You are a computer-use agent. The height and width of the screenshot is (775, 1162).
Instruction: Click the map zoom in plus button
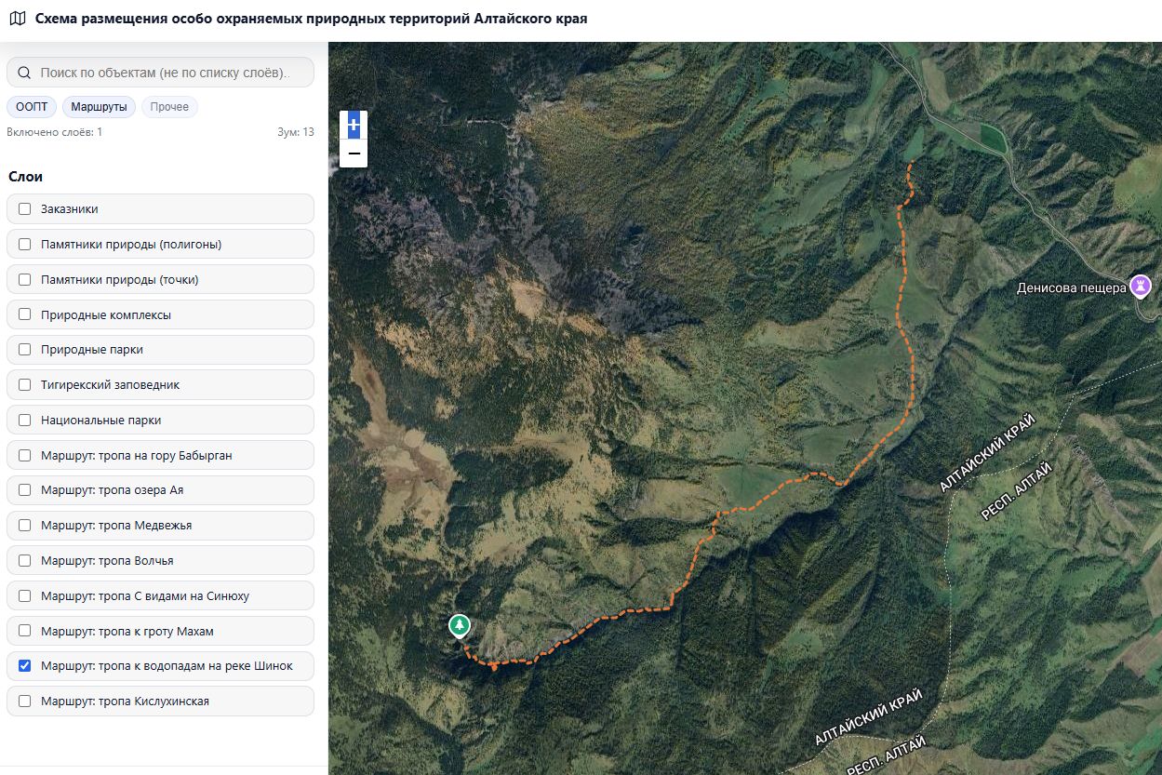pos(354,125)
